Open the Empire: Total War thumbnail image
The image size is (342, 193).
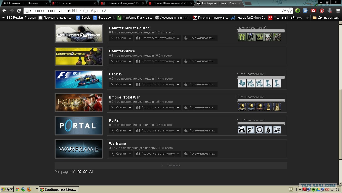pos(79,103)
